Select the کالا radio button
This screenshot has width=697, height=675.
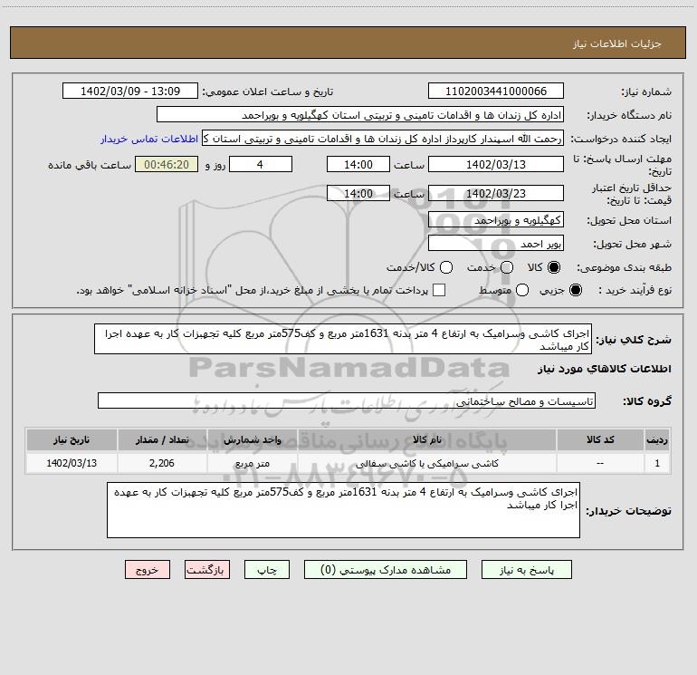pos(554,267)
